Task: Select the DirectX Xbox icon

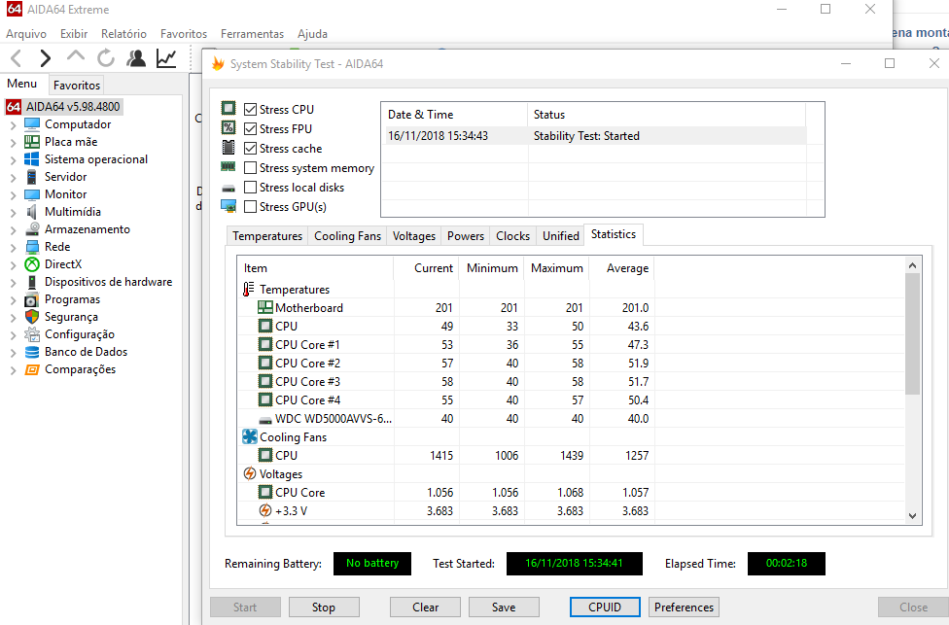Action: tap(32, 264)
